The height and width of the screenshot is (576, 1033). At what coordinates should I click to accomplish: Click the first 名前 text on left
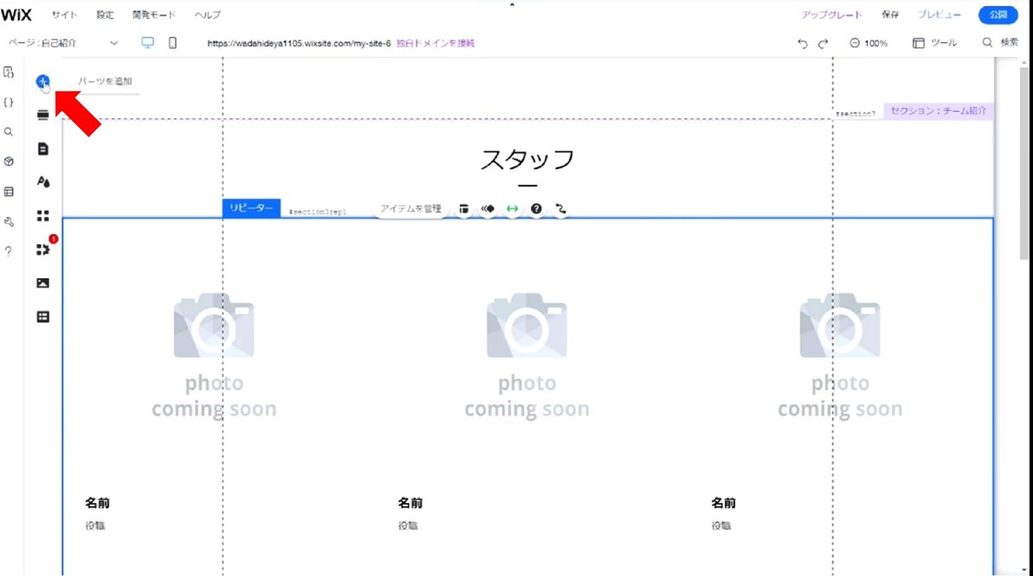coord(97,503)
